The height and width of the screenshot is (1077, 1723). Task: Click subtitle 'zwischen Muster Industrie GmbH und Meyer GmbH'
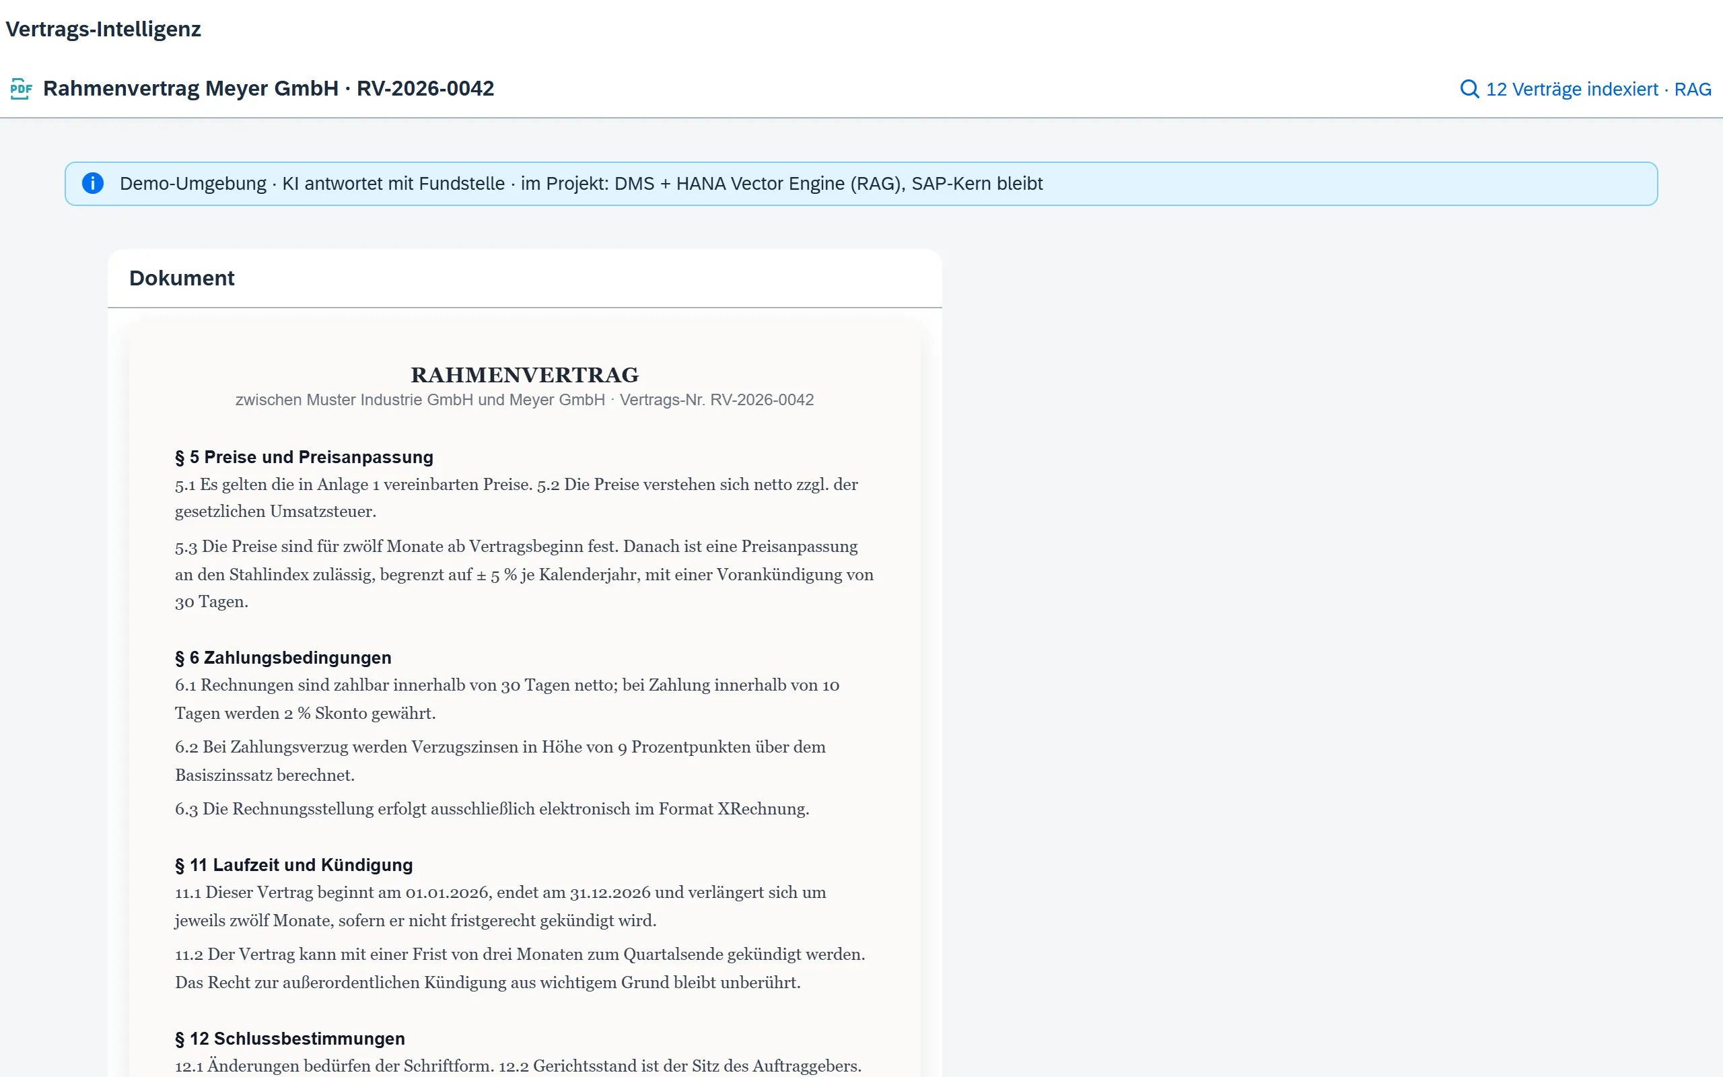point(420,400)
